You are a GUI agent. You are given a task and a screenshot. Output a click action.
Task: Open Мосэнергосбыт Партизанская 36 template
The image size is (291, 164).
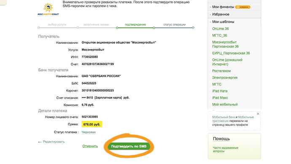click(225, 44)
